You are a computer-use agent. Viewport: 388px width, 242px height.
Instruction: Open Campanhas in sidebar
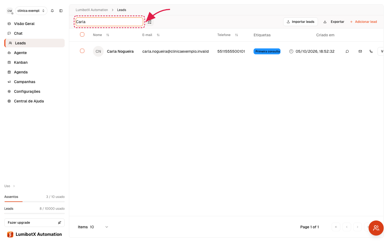[x=34, y=82]
